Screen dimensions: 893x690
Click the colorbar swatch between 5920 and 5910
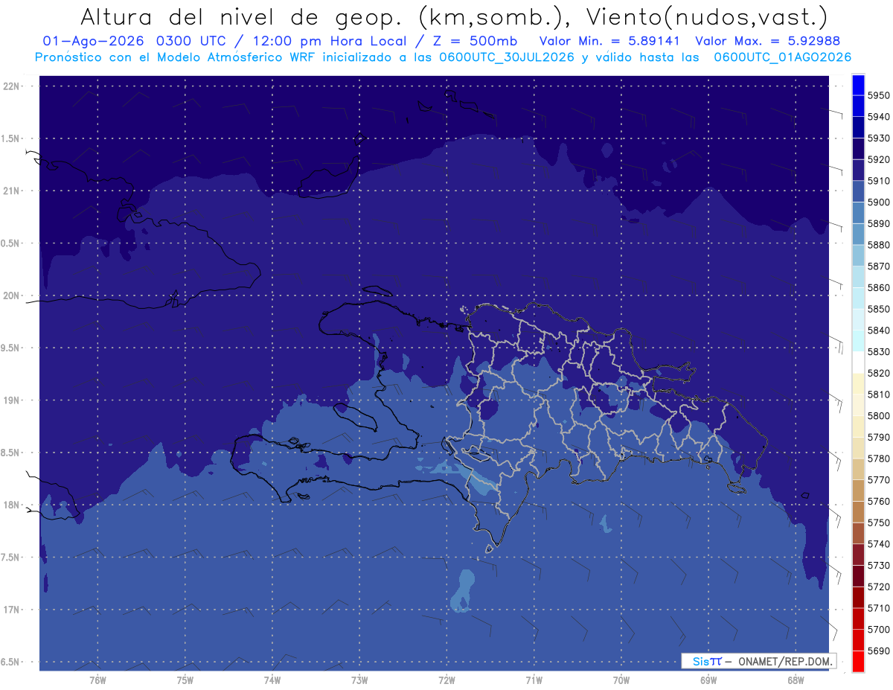pyautogui.click(x=858, y=170)
